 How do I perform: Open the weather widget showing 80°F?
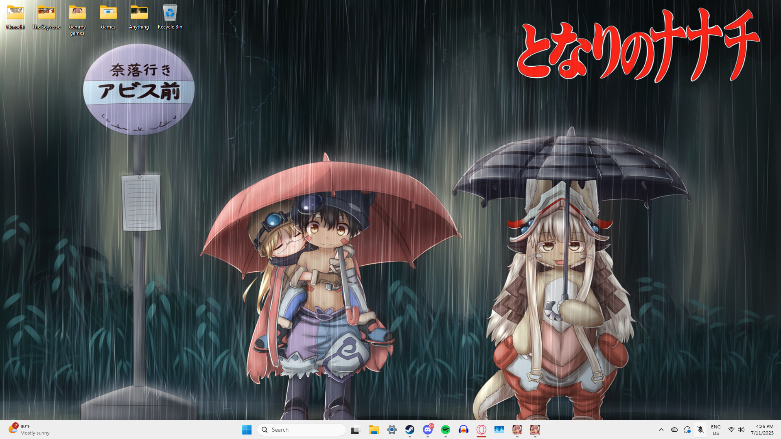pyautogui.click(x=29, y=430)
